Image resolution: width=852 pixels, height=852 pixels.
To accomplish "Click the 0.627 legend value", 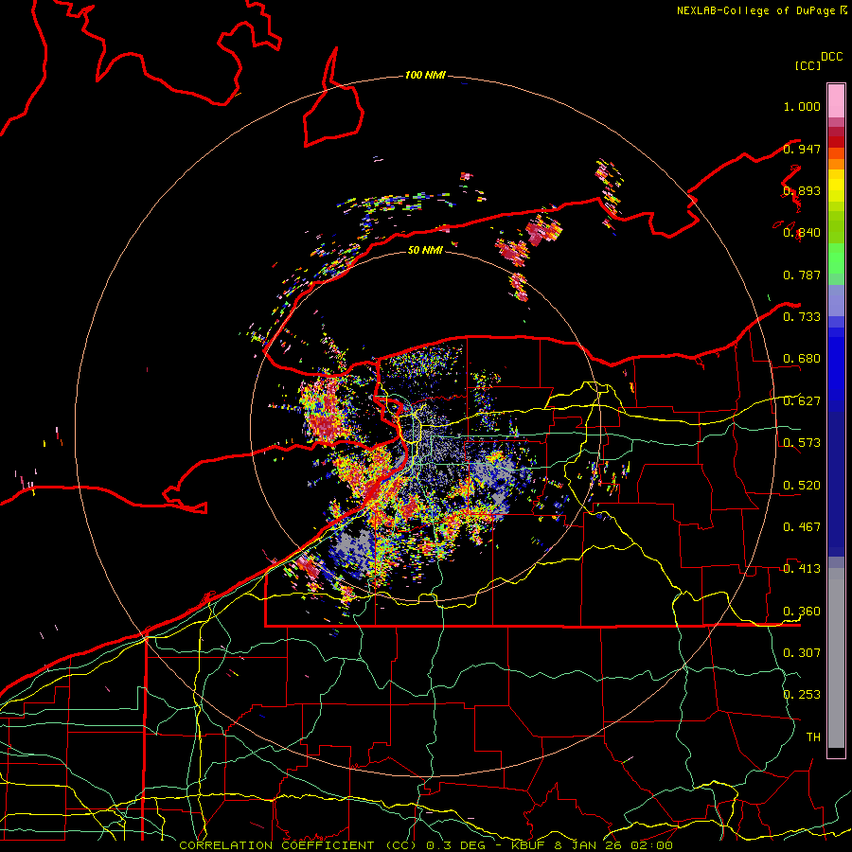I will (x=802, y=401).
